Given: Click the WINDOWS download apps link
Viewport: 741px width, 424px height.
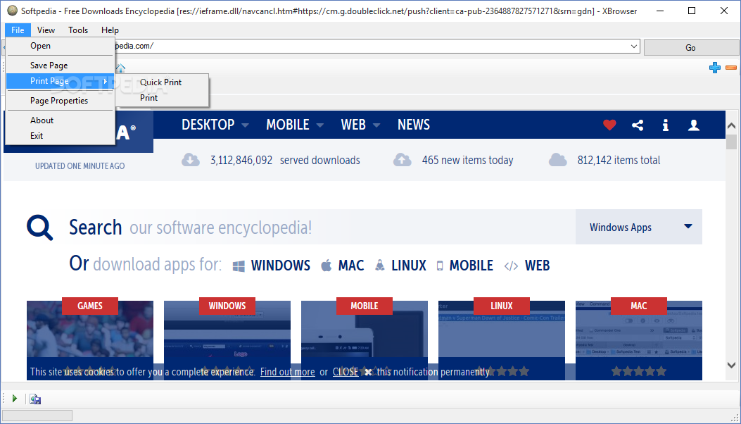Looking at the screenshot, I should (x=281, y=266).
